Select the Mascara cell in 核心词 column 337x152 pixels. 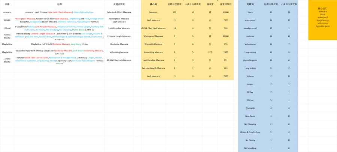pos(153,12)
